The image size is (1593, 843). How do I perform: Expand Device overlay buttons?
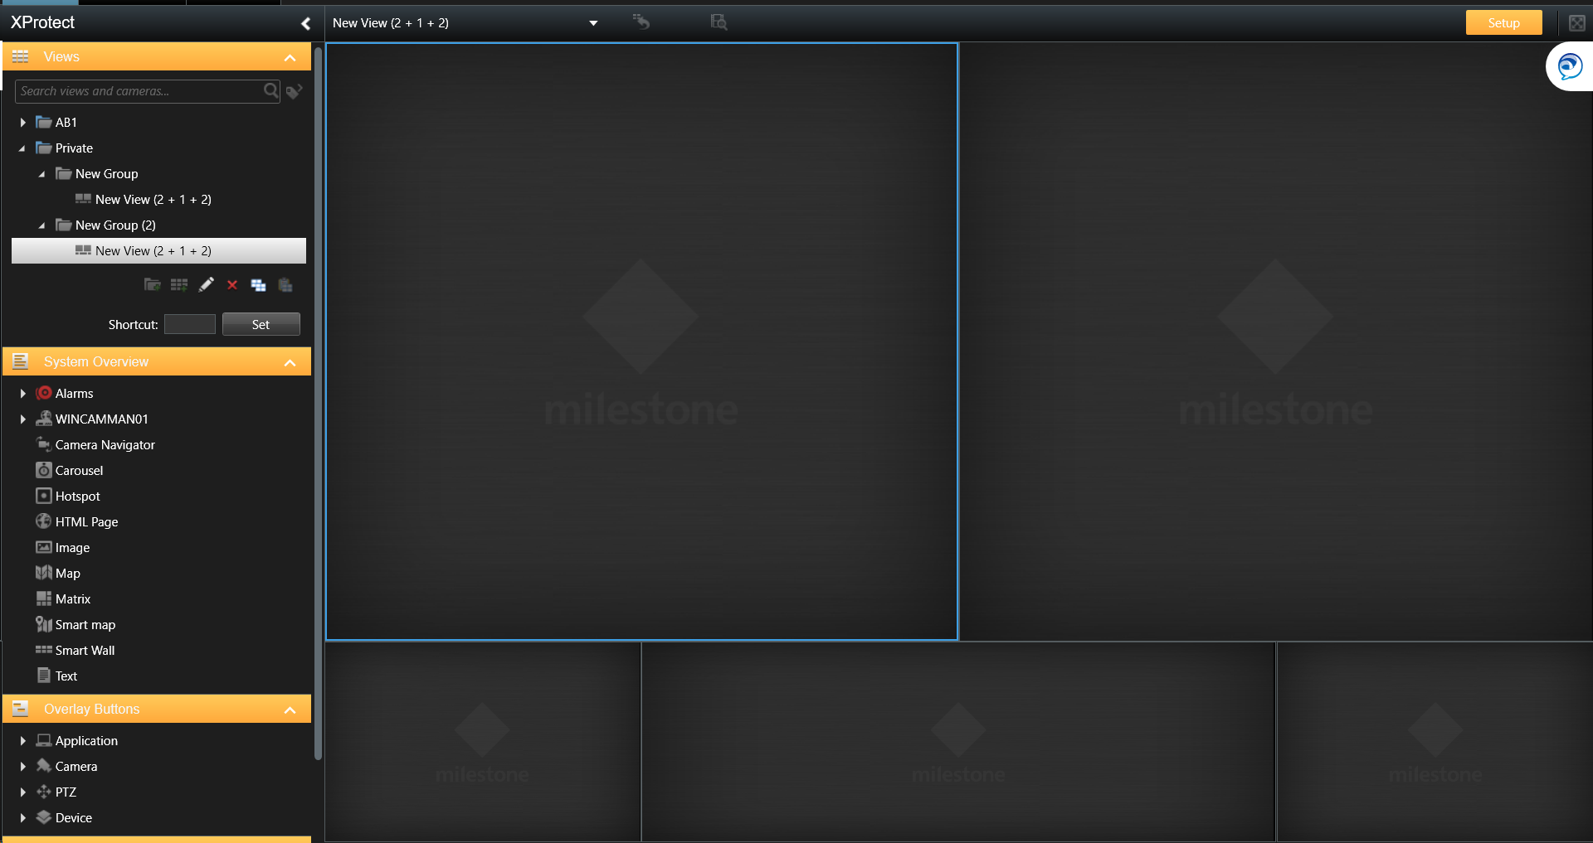click(x=22, y=817)
